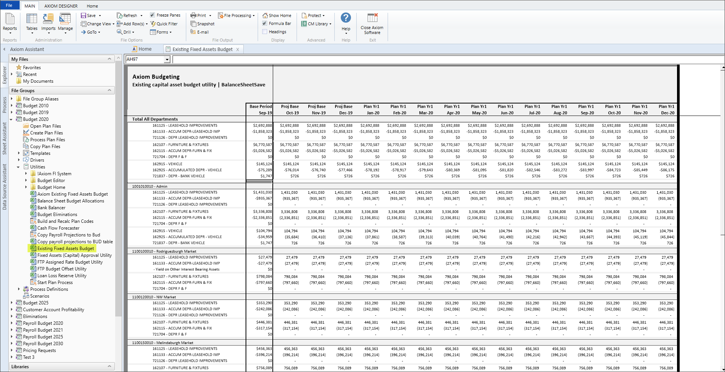725x372 pixels.
Task: Open My Documents folder
Action: point(35,81)
